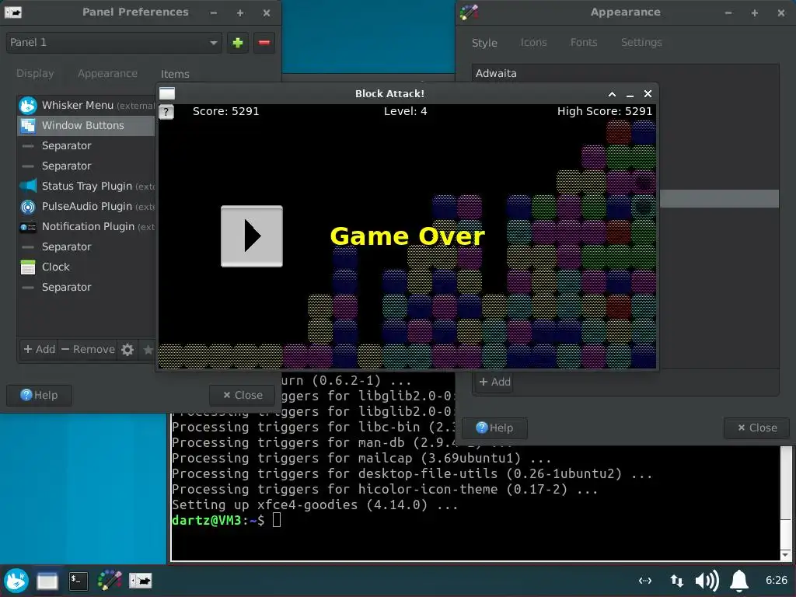Click the Panel Preferences title bar icon
Screen dimensions: 796x597
[x=13, y=12]
